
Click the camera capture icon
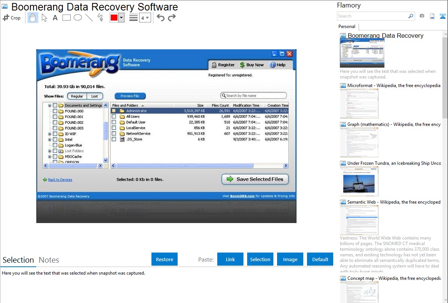point(422,16)
